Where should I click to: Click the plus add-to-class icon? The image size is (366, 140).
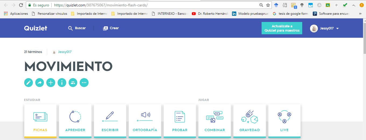click(x=51, y=83)
